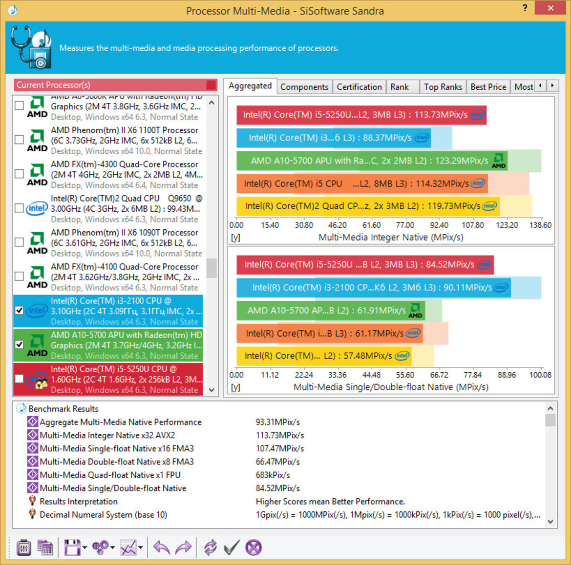Click the icon beside Multi-Media Quad-float Native x1 FPU
This screenshot has width=571, height=565.
[x=32, y=475]
